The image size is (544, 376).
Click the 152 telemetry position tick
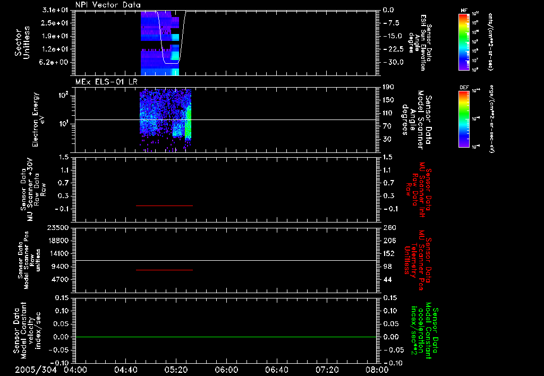tap(389, 254)
